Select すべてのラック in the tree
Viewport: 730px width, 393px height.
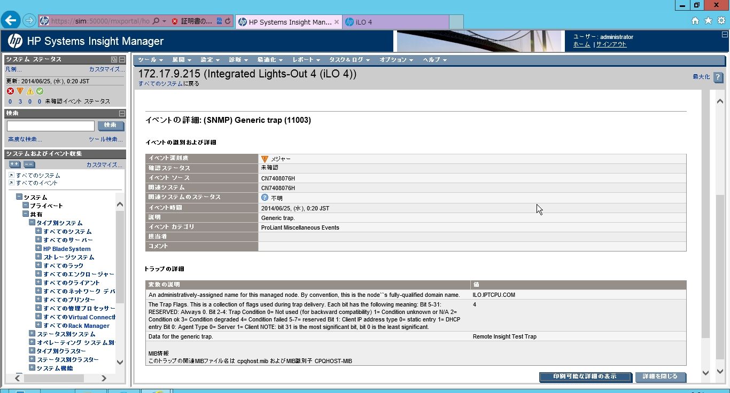click(64, 265)
